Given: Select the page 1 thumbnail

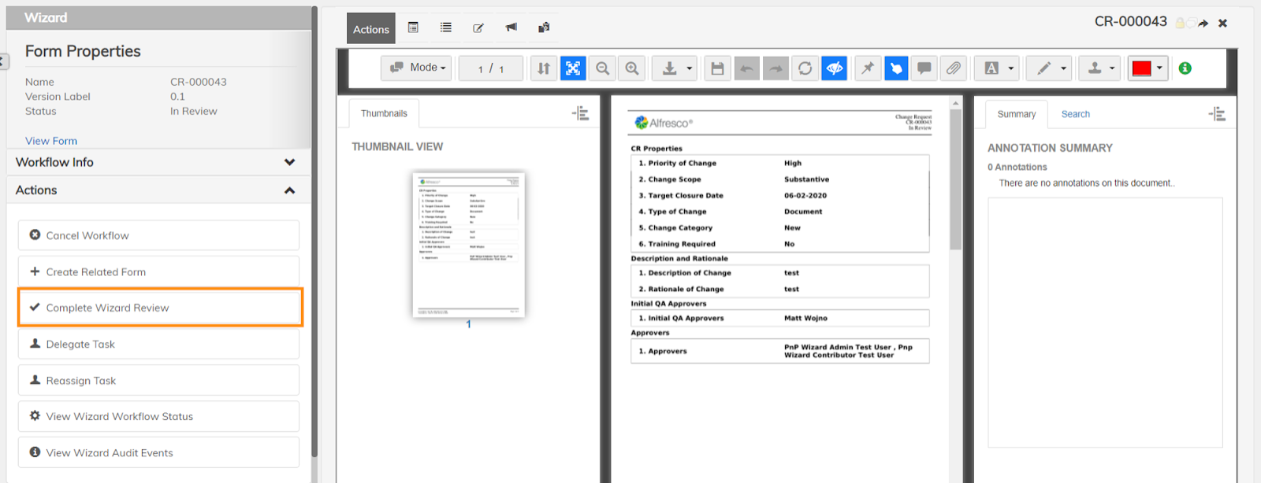Looking at the screenshot, I should (468, 244).
